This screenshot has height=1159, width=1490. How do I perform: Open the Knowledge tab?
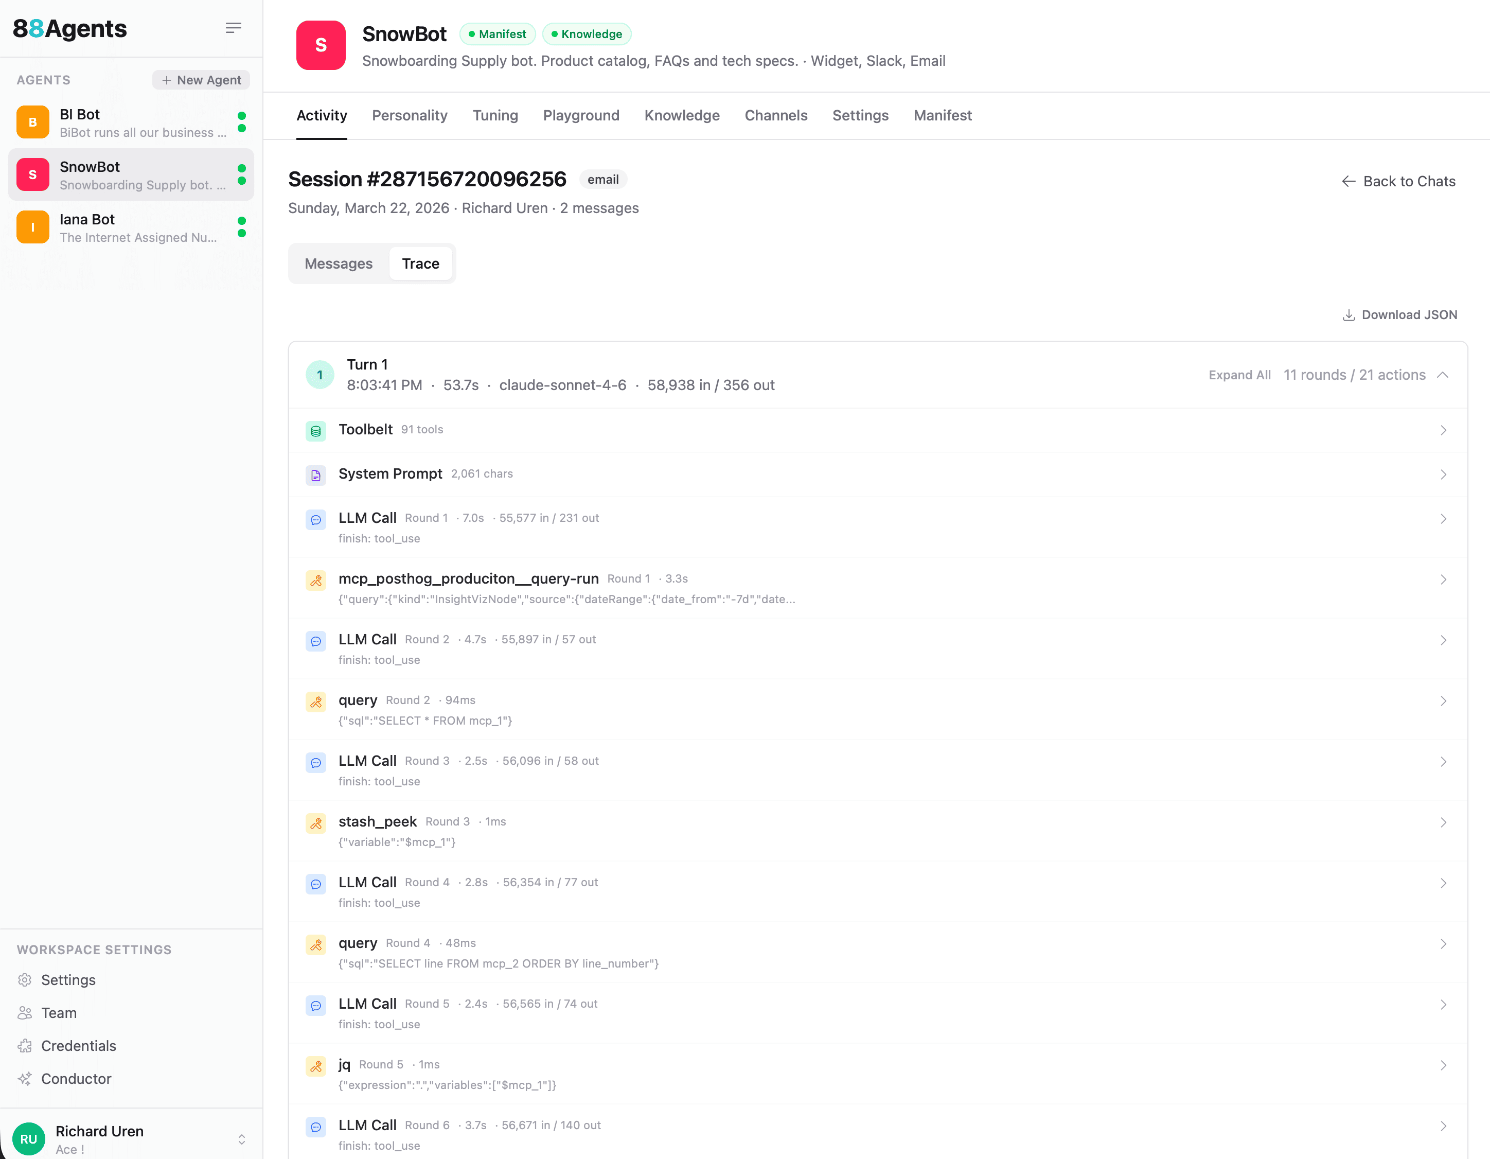(682, 115)
